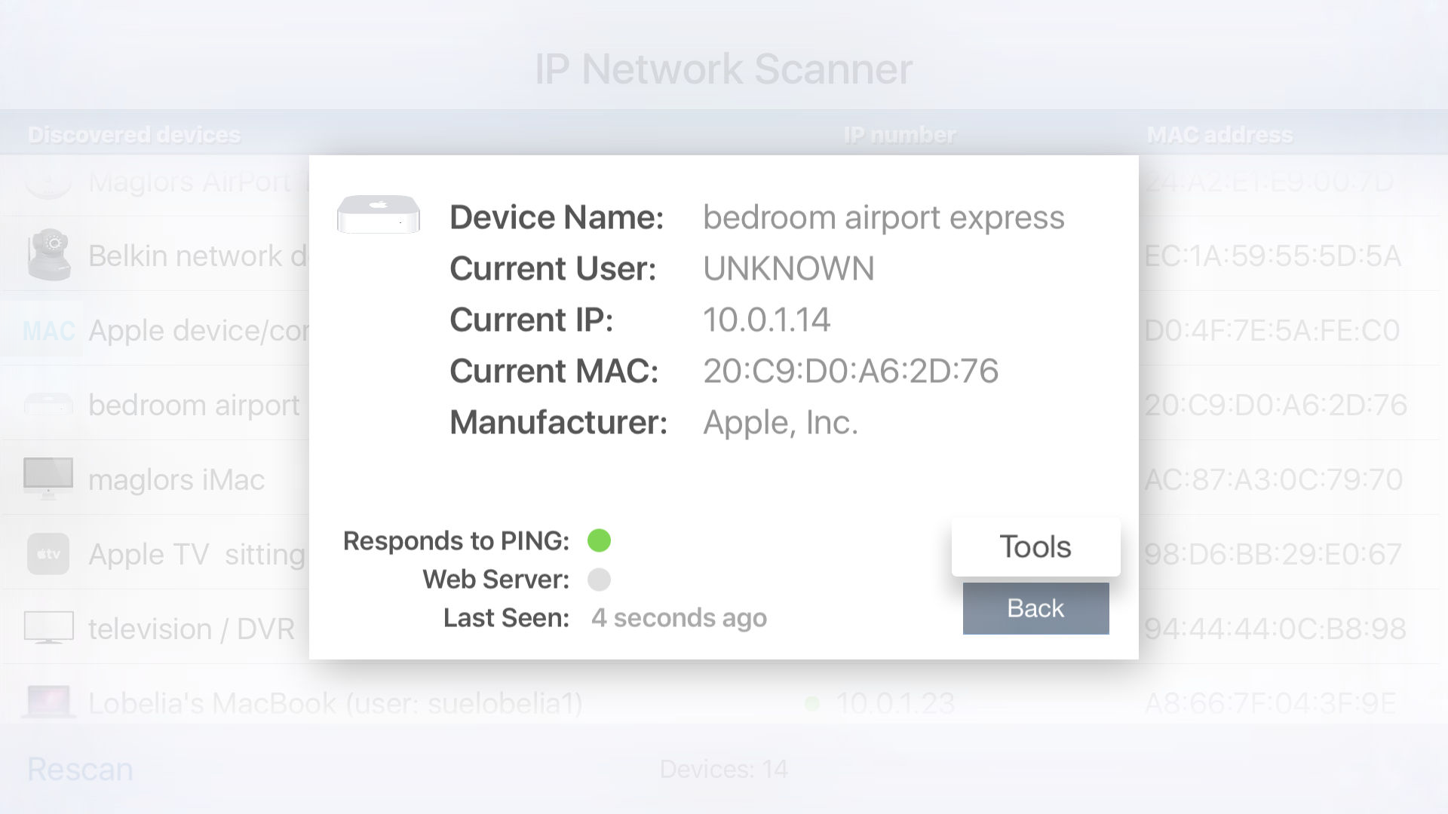
Task: Toggle the Responds to PING indicator
Action: [x=600, y=540]
